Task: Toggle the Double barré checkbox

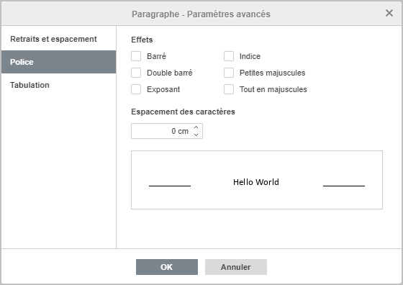Action: tap(136, 73)
